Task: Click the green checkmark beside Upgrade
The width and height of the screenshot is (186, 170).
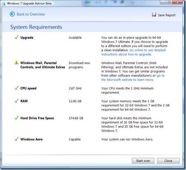Action: [17, 37]
